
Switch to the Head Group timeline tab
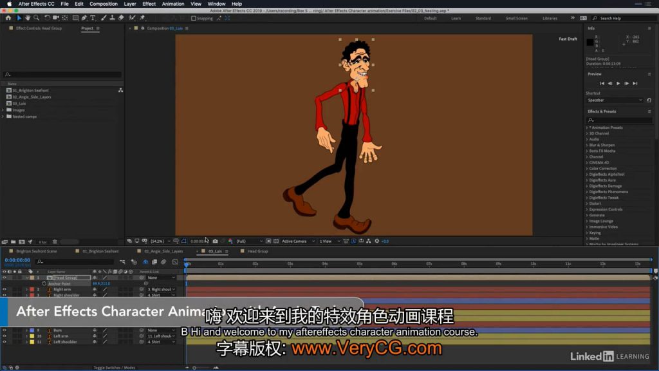click(x=257, y=251)
